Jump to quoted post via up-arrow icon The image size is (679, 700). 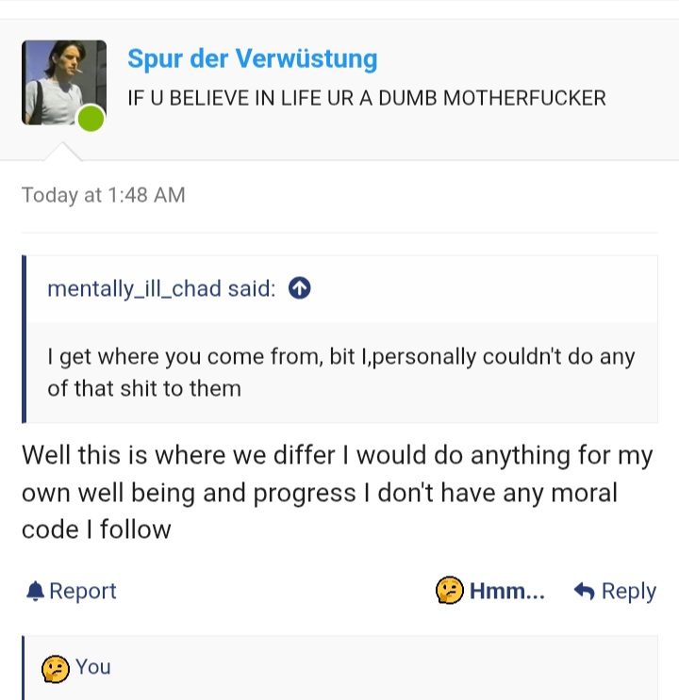(x=300, y=288)
